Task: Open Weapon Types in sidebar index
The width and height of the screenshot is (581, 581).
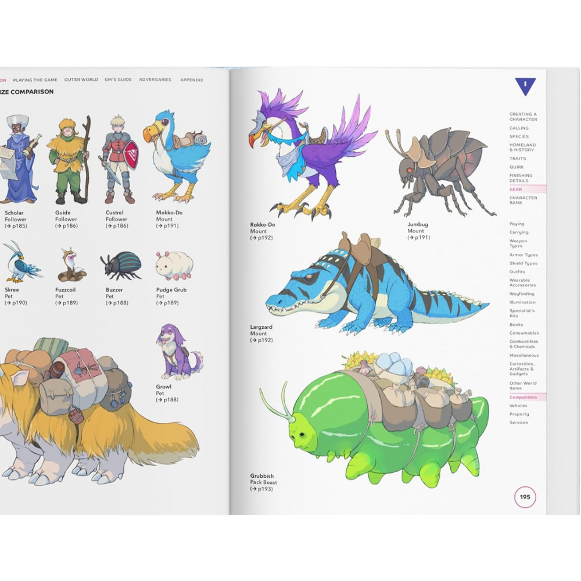Action: pos(518,243)
